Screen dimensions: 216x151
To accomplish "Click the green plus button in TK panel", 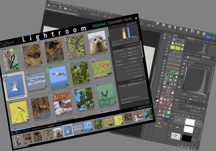I will [159, 123].
